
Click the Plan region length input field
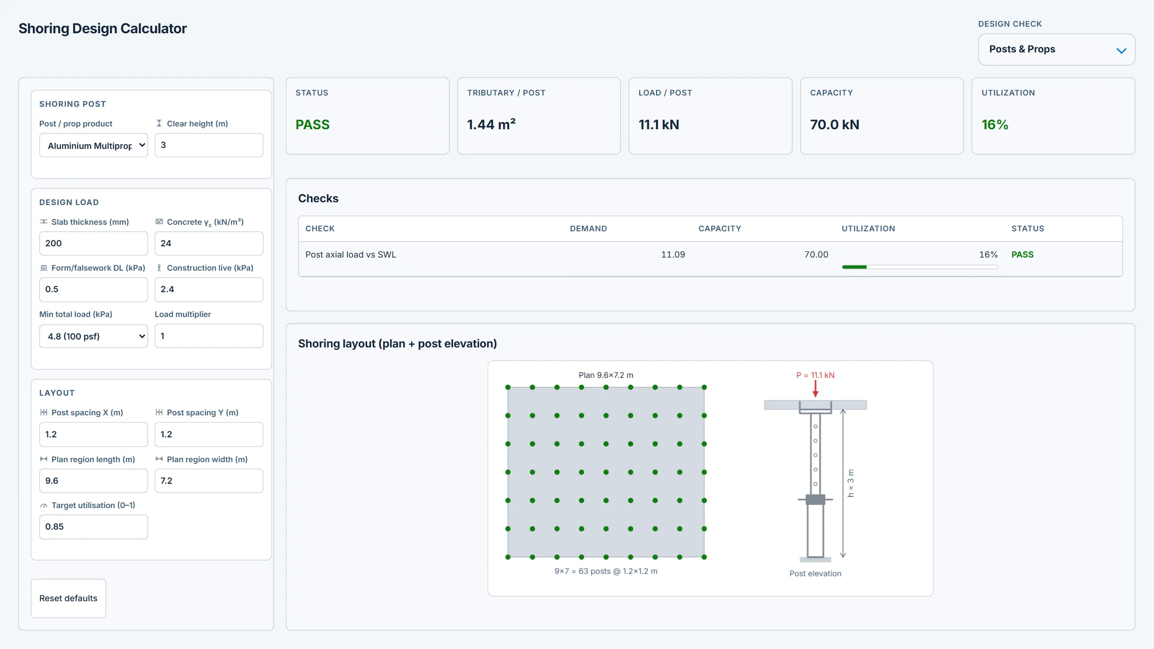94,480
